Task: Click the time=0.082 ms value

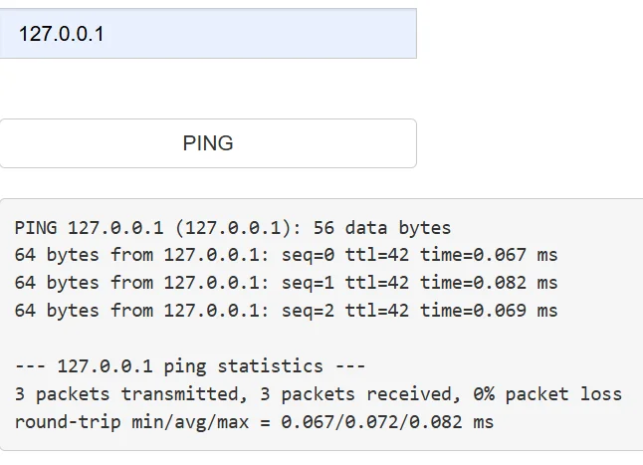Action: [x=488, y=283]
